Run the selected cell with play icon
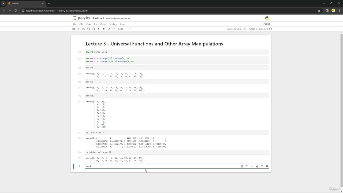 click(x=99, y=29)
